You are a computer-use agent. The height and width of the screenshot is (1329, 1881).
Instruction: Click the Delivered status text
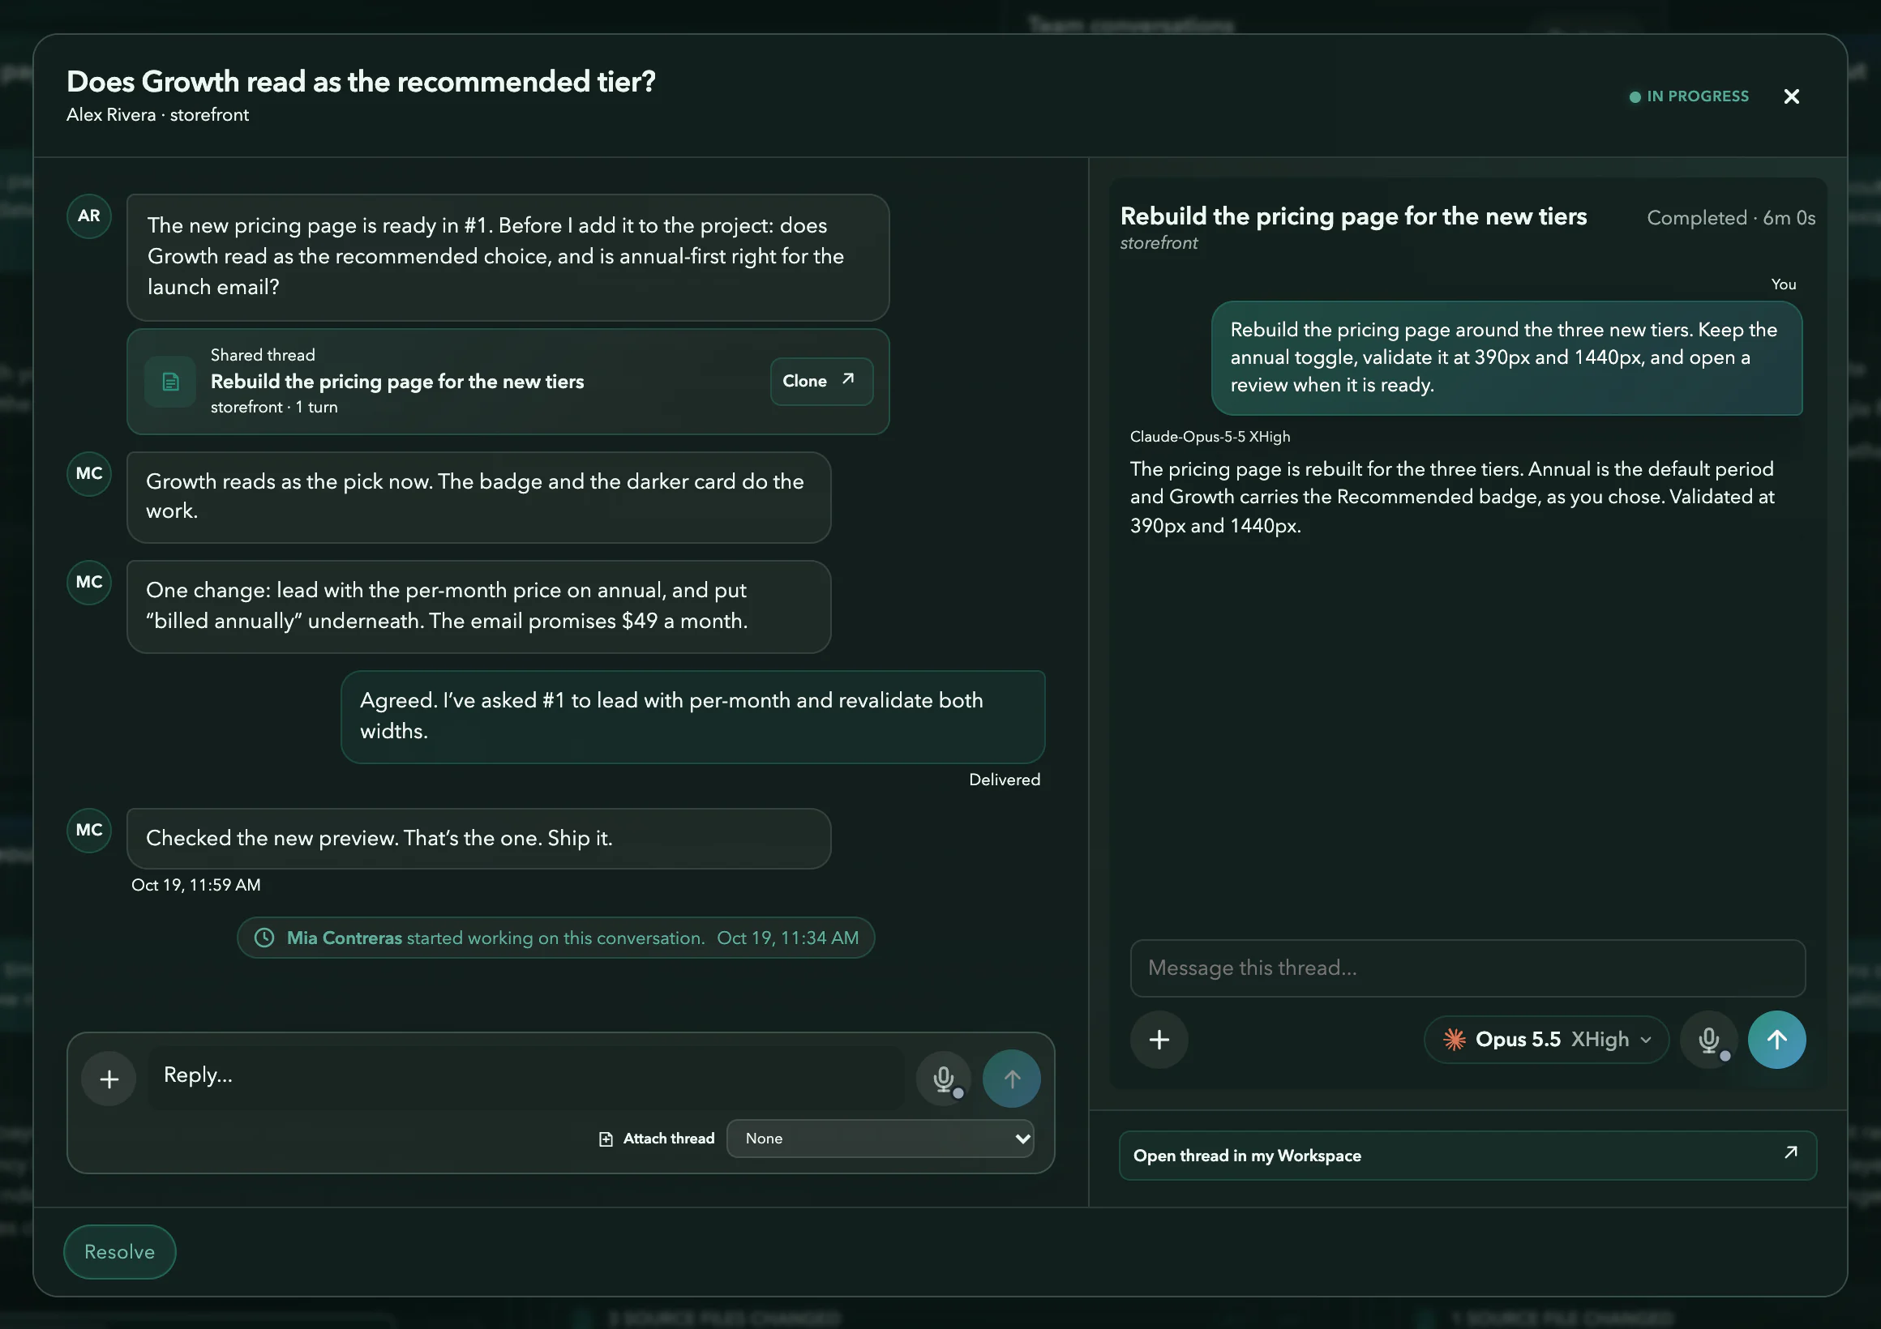(1005, 780)
